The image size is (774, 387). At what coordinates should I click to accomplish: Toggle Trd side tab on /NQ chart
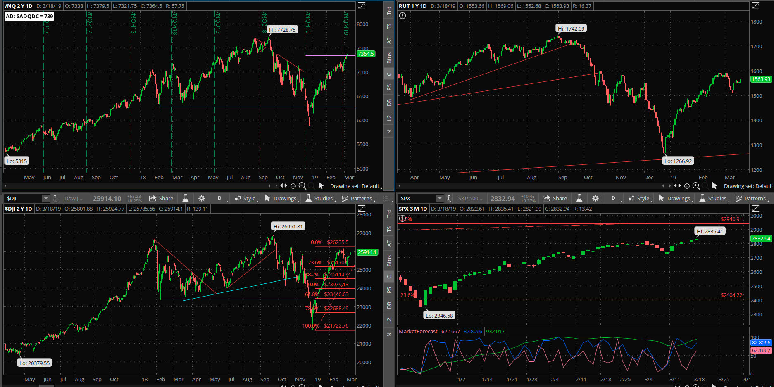[x=389, y=11]
